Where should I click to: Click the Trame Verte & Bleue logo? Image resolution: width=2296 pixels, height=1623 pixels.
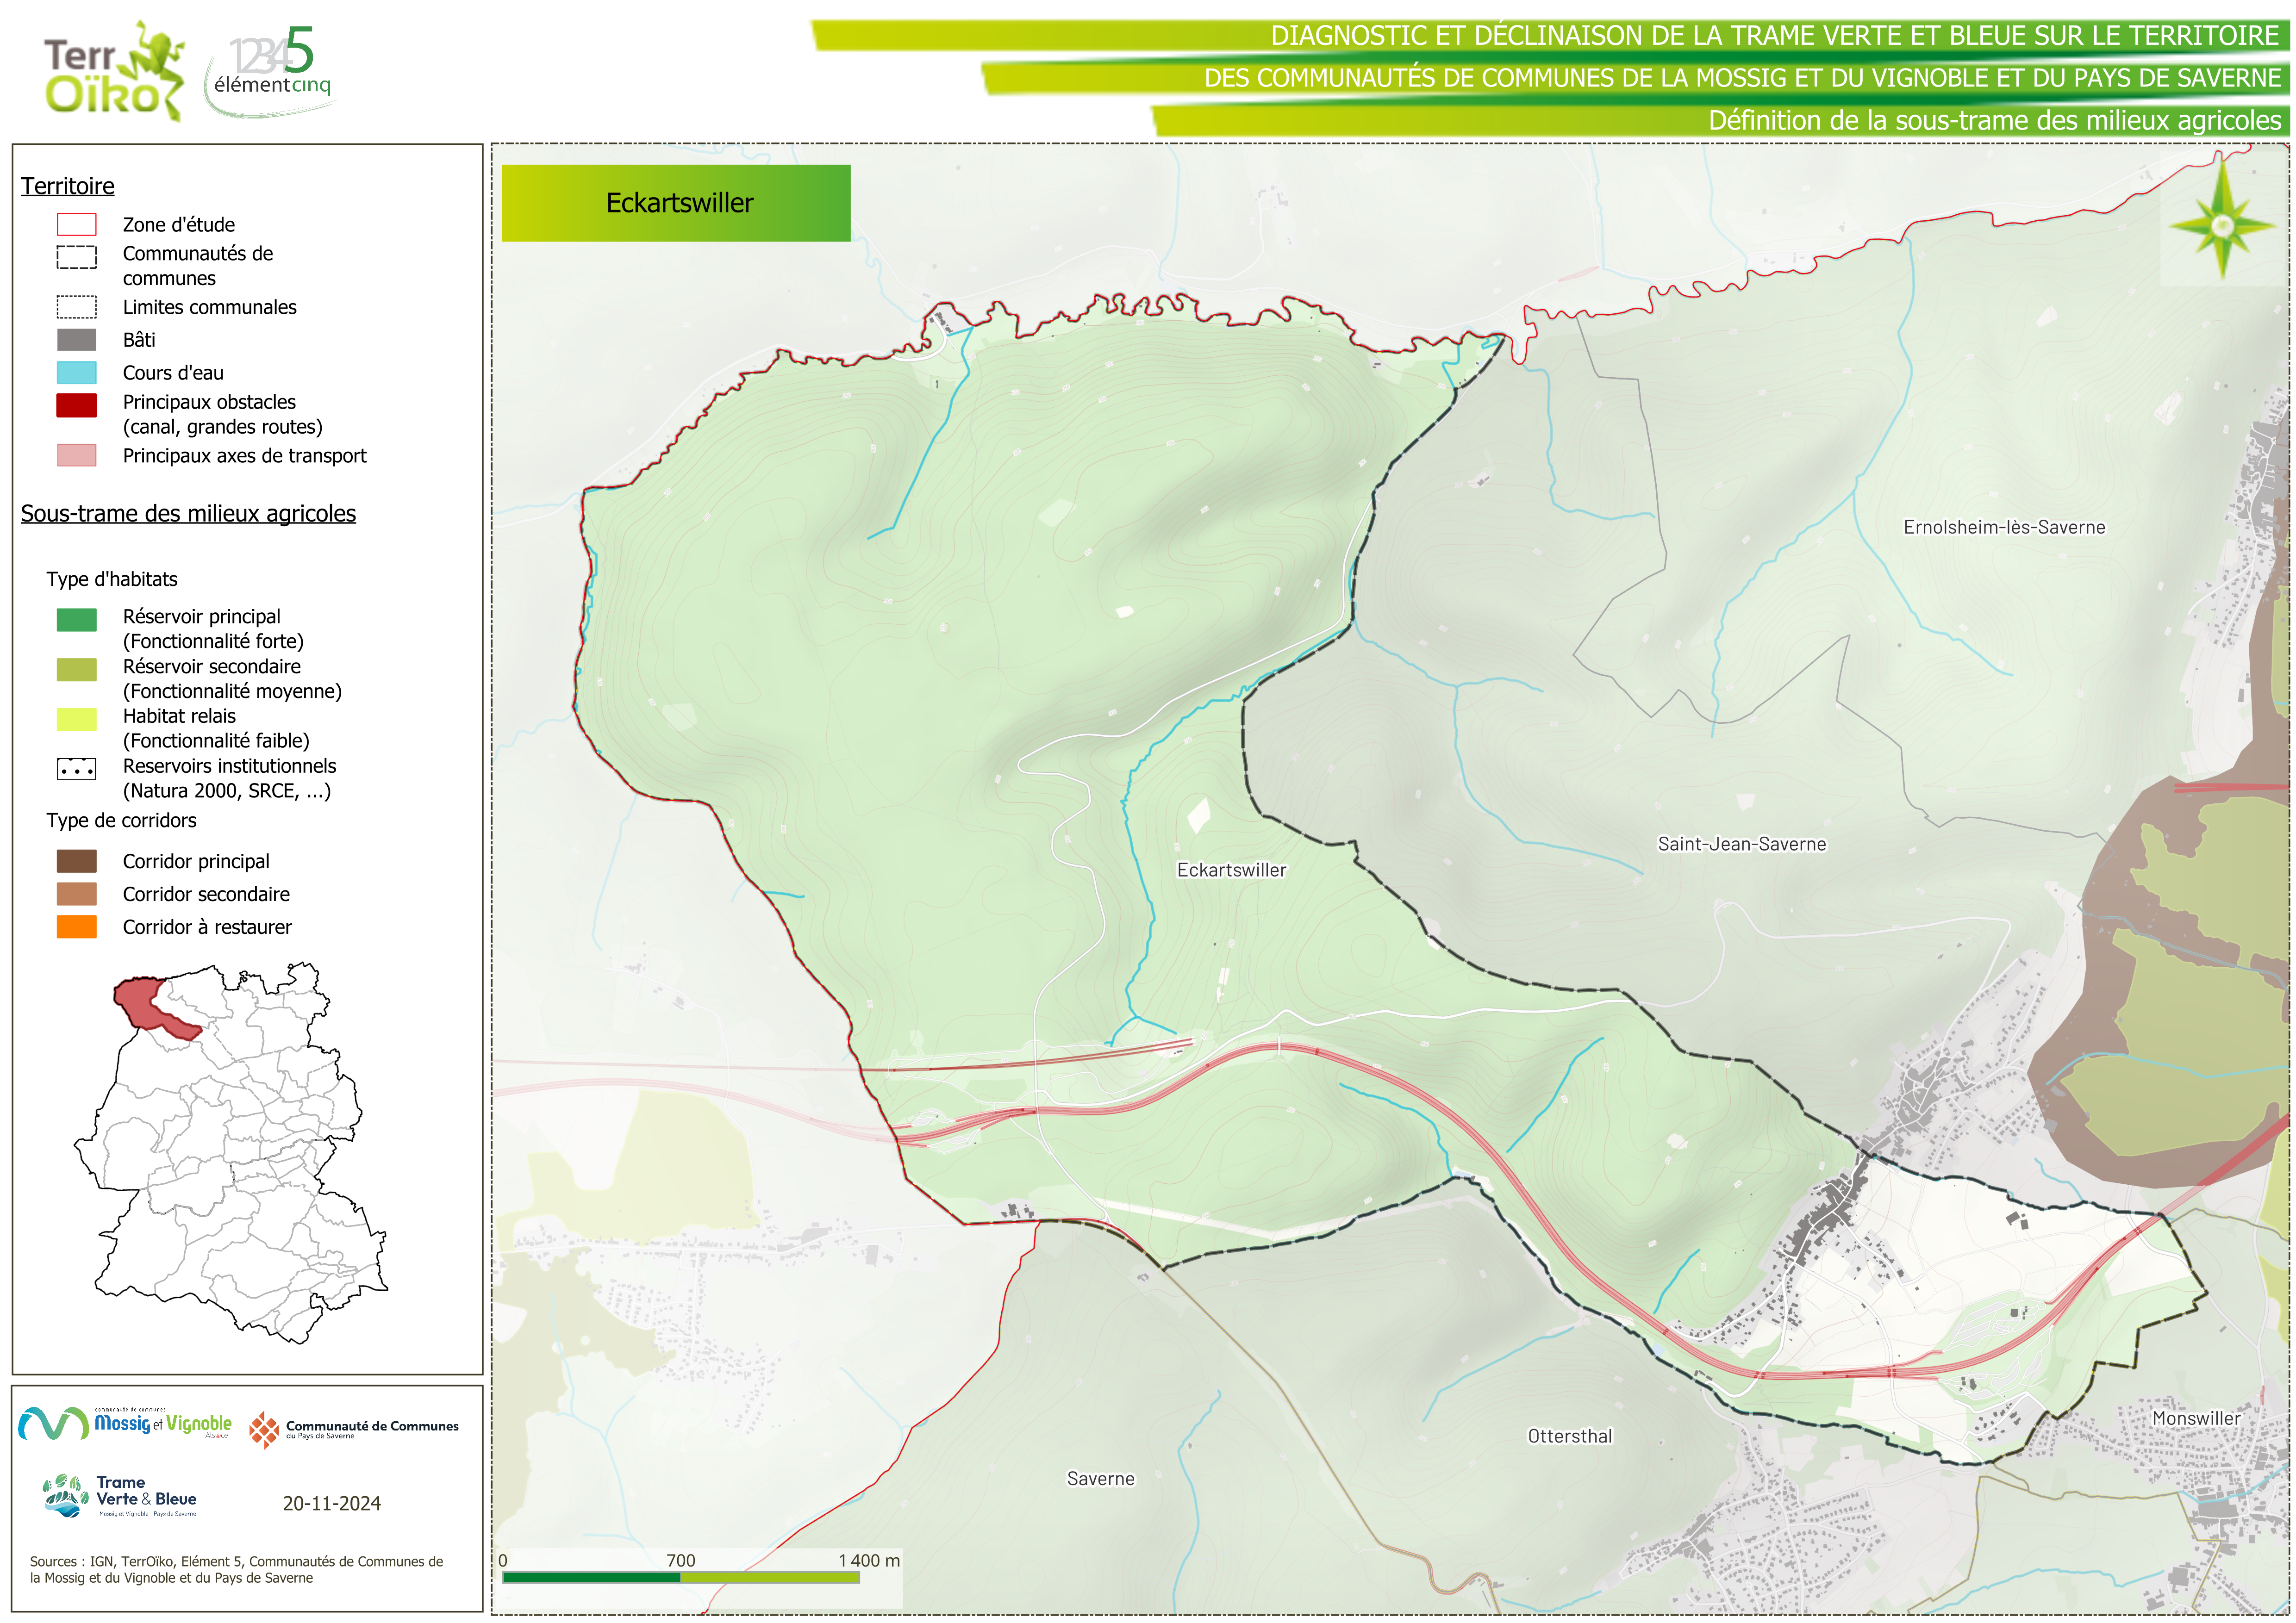coord(120,1496)
